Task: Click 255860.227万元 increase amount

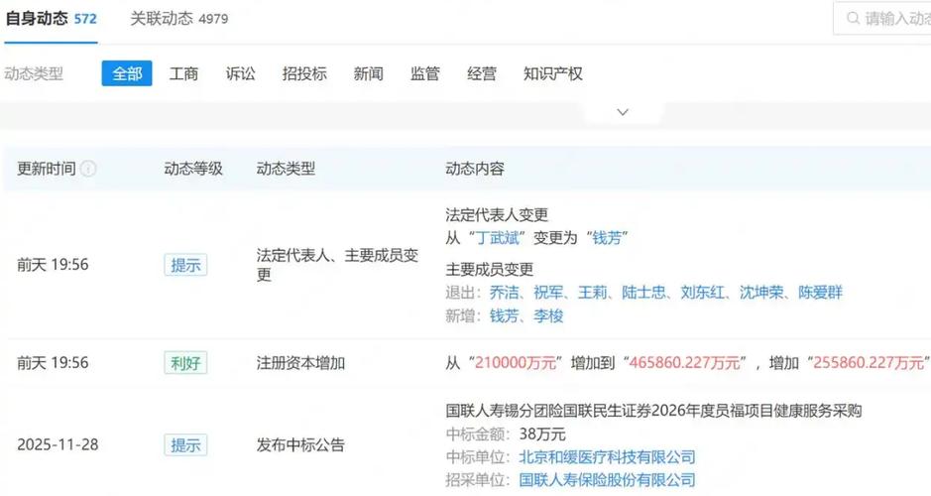Action: [x=869, y=363]
